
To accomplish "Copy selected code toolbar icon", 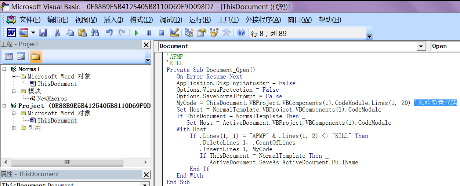I will pos(70,33).
